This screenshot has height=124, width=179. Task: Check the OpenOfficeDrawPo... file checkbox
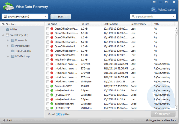tap(48, 29)
